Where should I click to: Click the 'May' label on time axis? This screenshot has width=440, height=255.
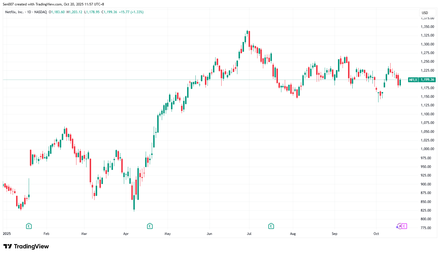pyautogui.click(x=168, y=234)
